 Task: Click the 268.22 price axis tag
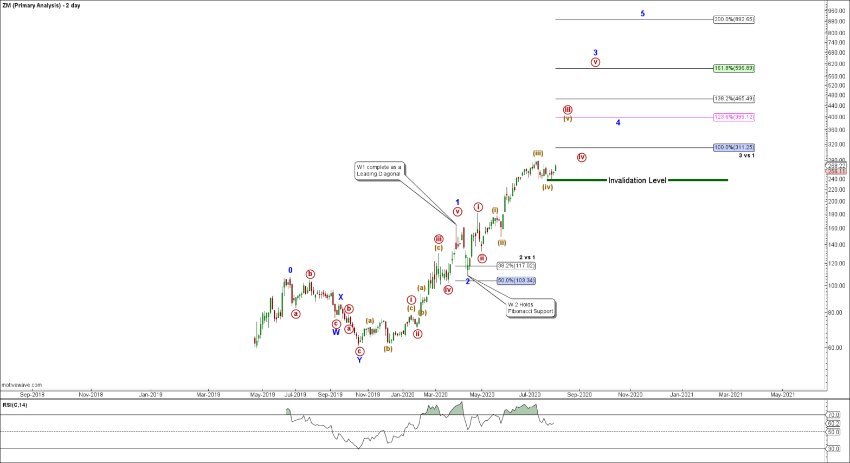tap(837, 166)
